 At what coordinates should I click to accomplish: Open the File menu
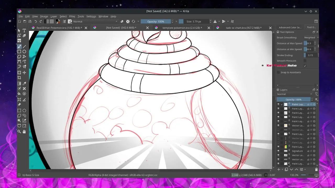point(20,16)
